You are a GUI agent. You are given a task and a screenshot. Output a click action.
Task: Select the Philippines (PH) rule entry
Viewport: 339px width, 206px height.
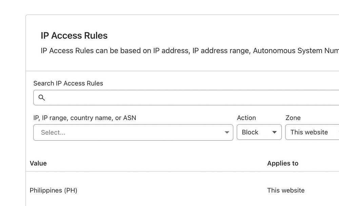tap(54, 190)
